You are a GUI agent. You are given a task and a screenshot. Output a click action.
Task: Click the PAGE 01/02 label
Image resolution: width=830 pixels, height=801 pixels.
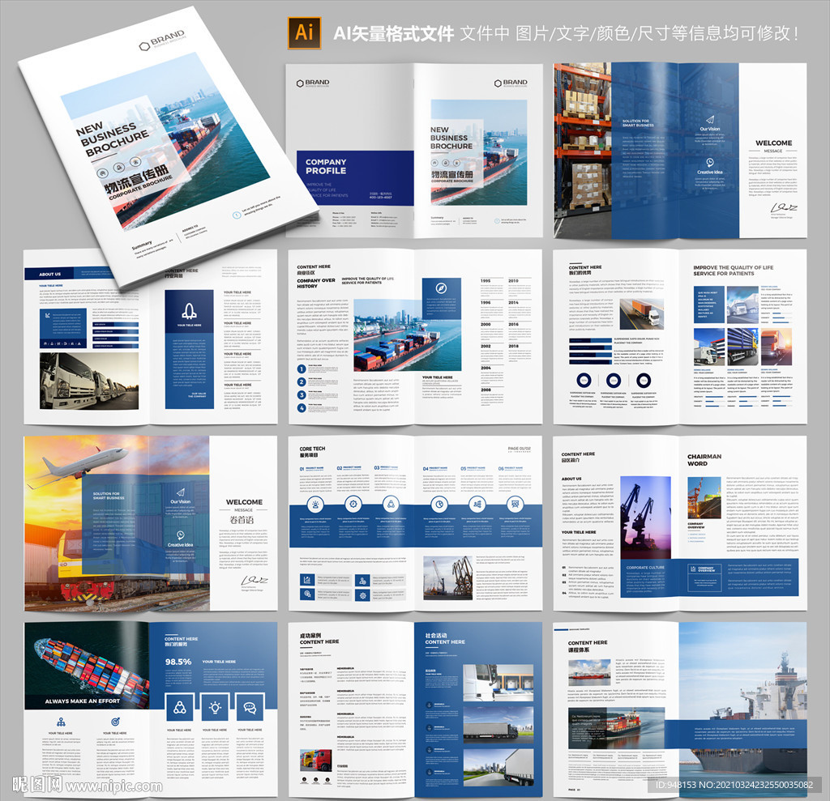click(x=519, y=449)
